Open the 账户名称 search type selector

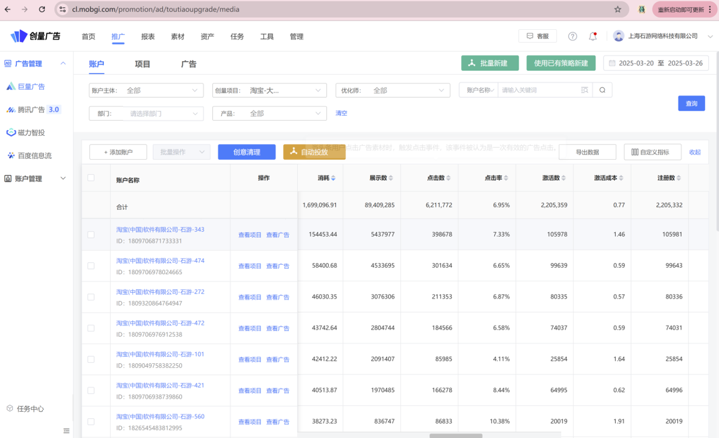[x=479, y=90]
